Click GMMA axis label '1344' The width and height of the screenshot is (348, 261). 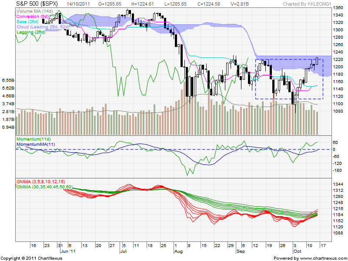[x=338, y=184]
